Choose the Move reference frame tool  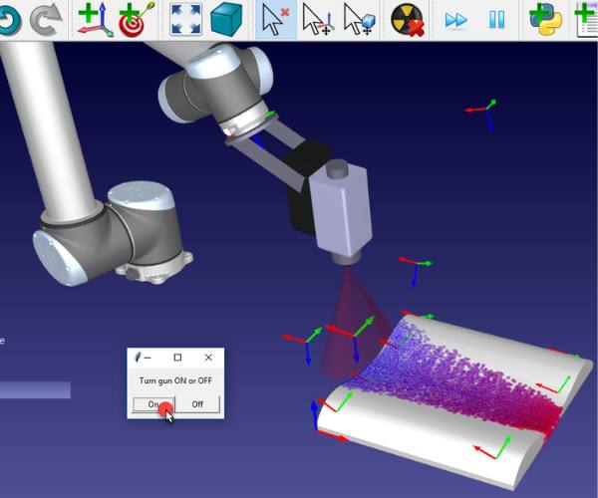(318, 20)
